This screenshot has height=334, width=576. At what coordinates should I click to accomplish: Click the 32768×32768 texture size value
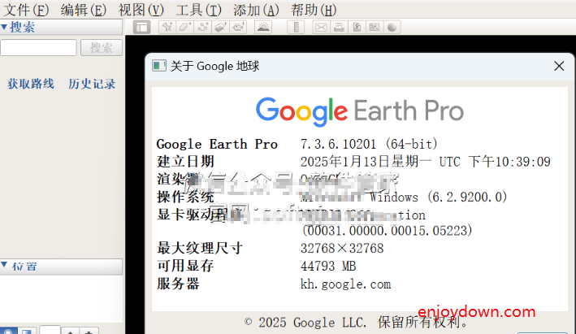(342, 249)
